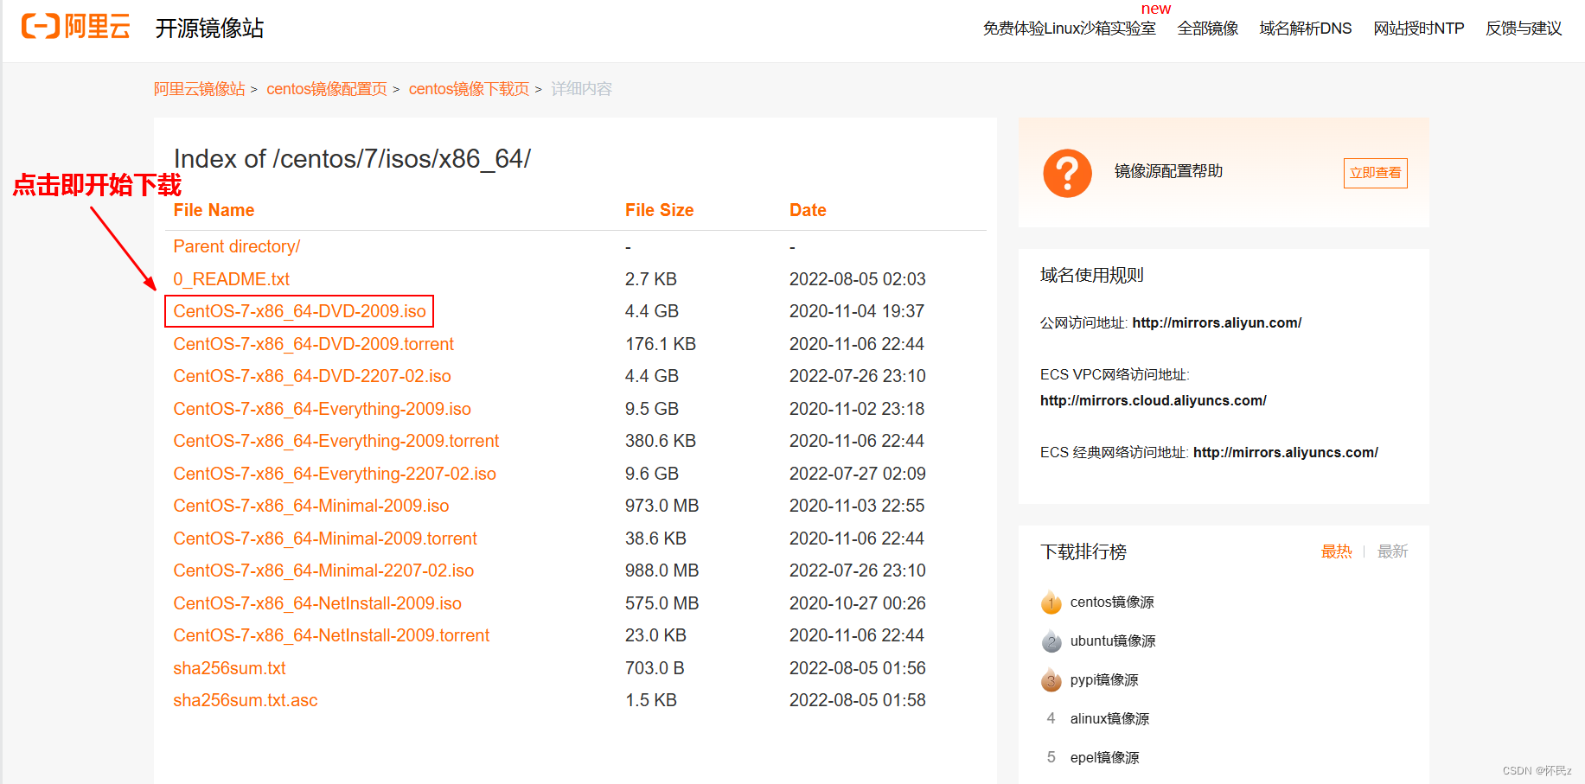The image size is (1585, 784).
Task: Click the 阿里云镜像站 breadcrumb
Action: (x=199, y=89)
